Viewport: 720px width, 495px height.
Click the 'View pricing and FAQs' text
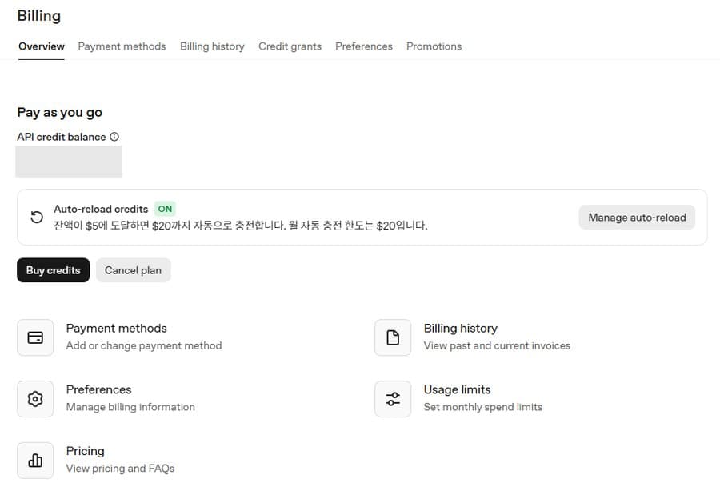point(120,469)
